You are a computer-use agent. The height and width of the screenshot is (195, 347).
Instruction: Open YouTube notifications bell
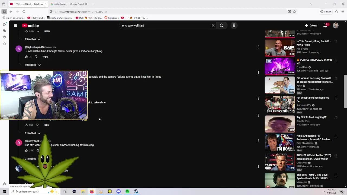coord(325,25)
